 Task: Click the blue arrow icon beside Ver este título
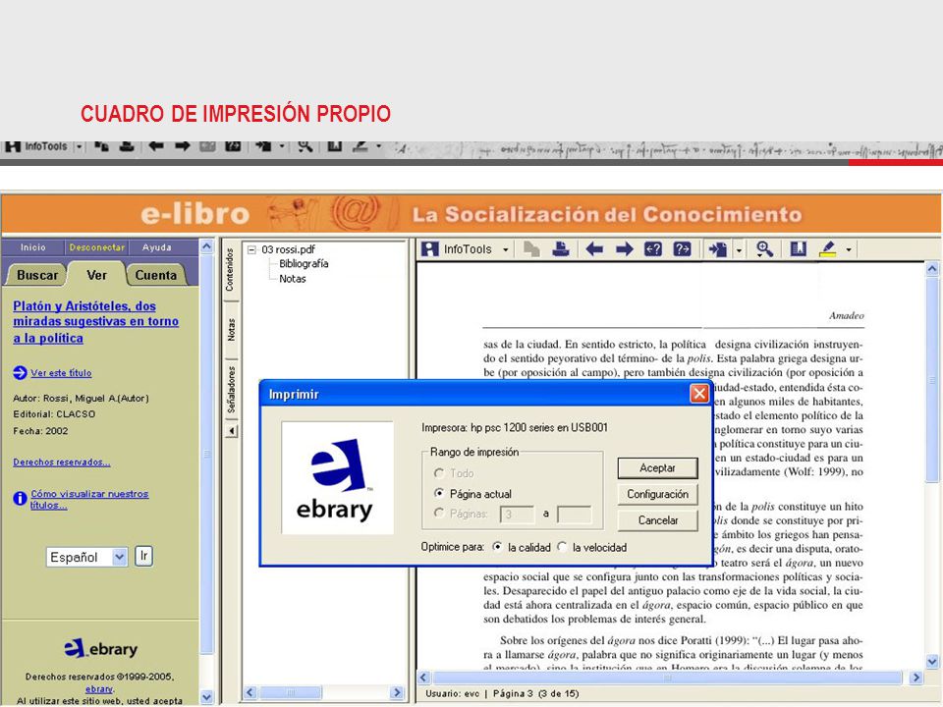click(20, 373)
